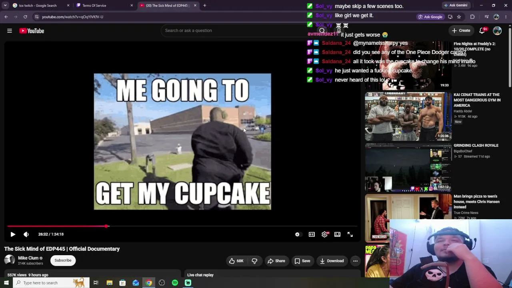Screen dimensions: 512x288
Task: Open the Windows Start menu
Action: (x=6, y=283)
